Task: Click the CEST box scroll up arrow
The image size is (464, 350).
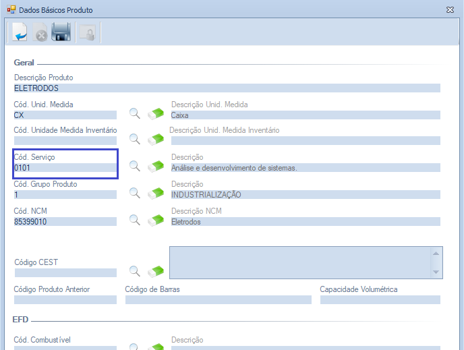Action: 436,254
